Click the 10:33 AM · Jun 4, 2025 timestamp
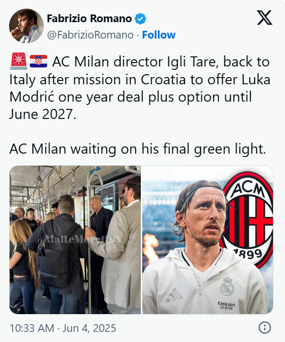The height and width of the screenshot is (342, 285). coord(63,328)
